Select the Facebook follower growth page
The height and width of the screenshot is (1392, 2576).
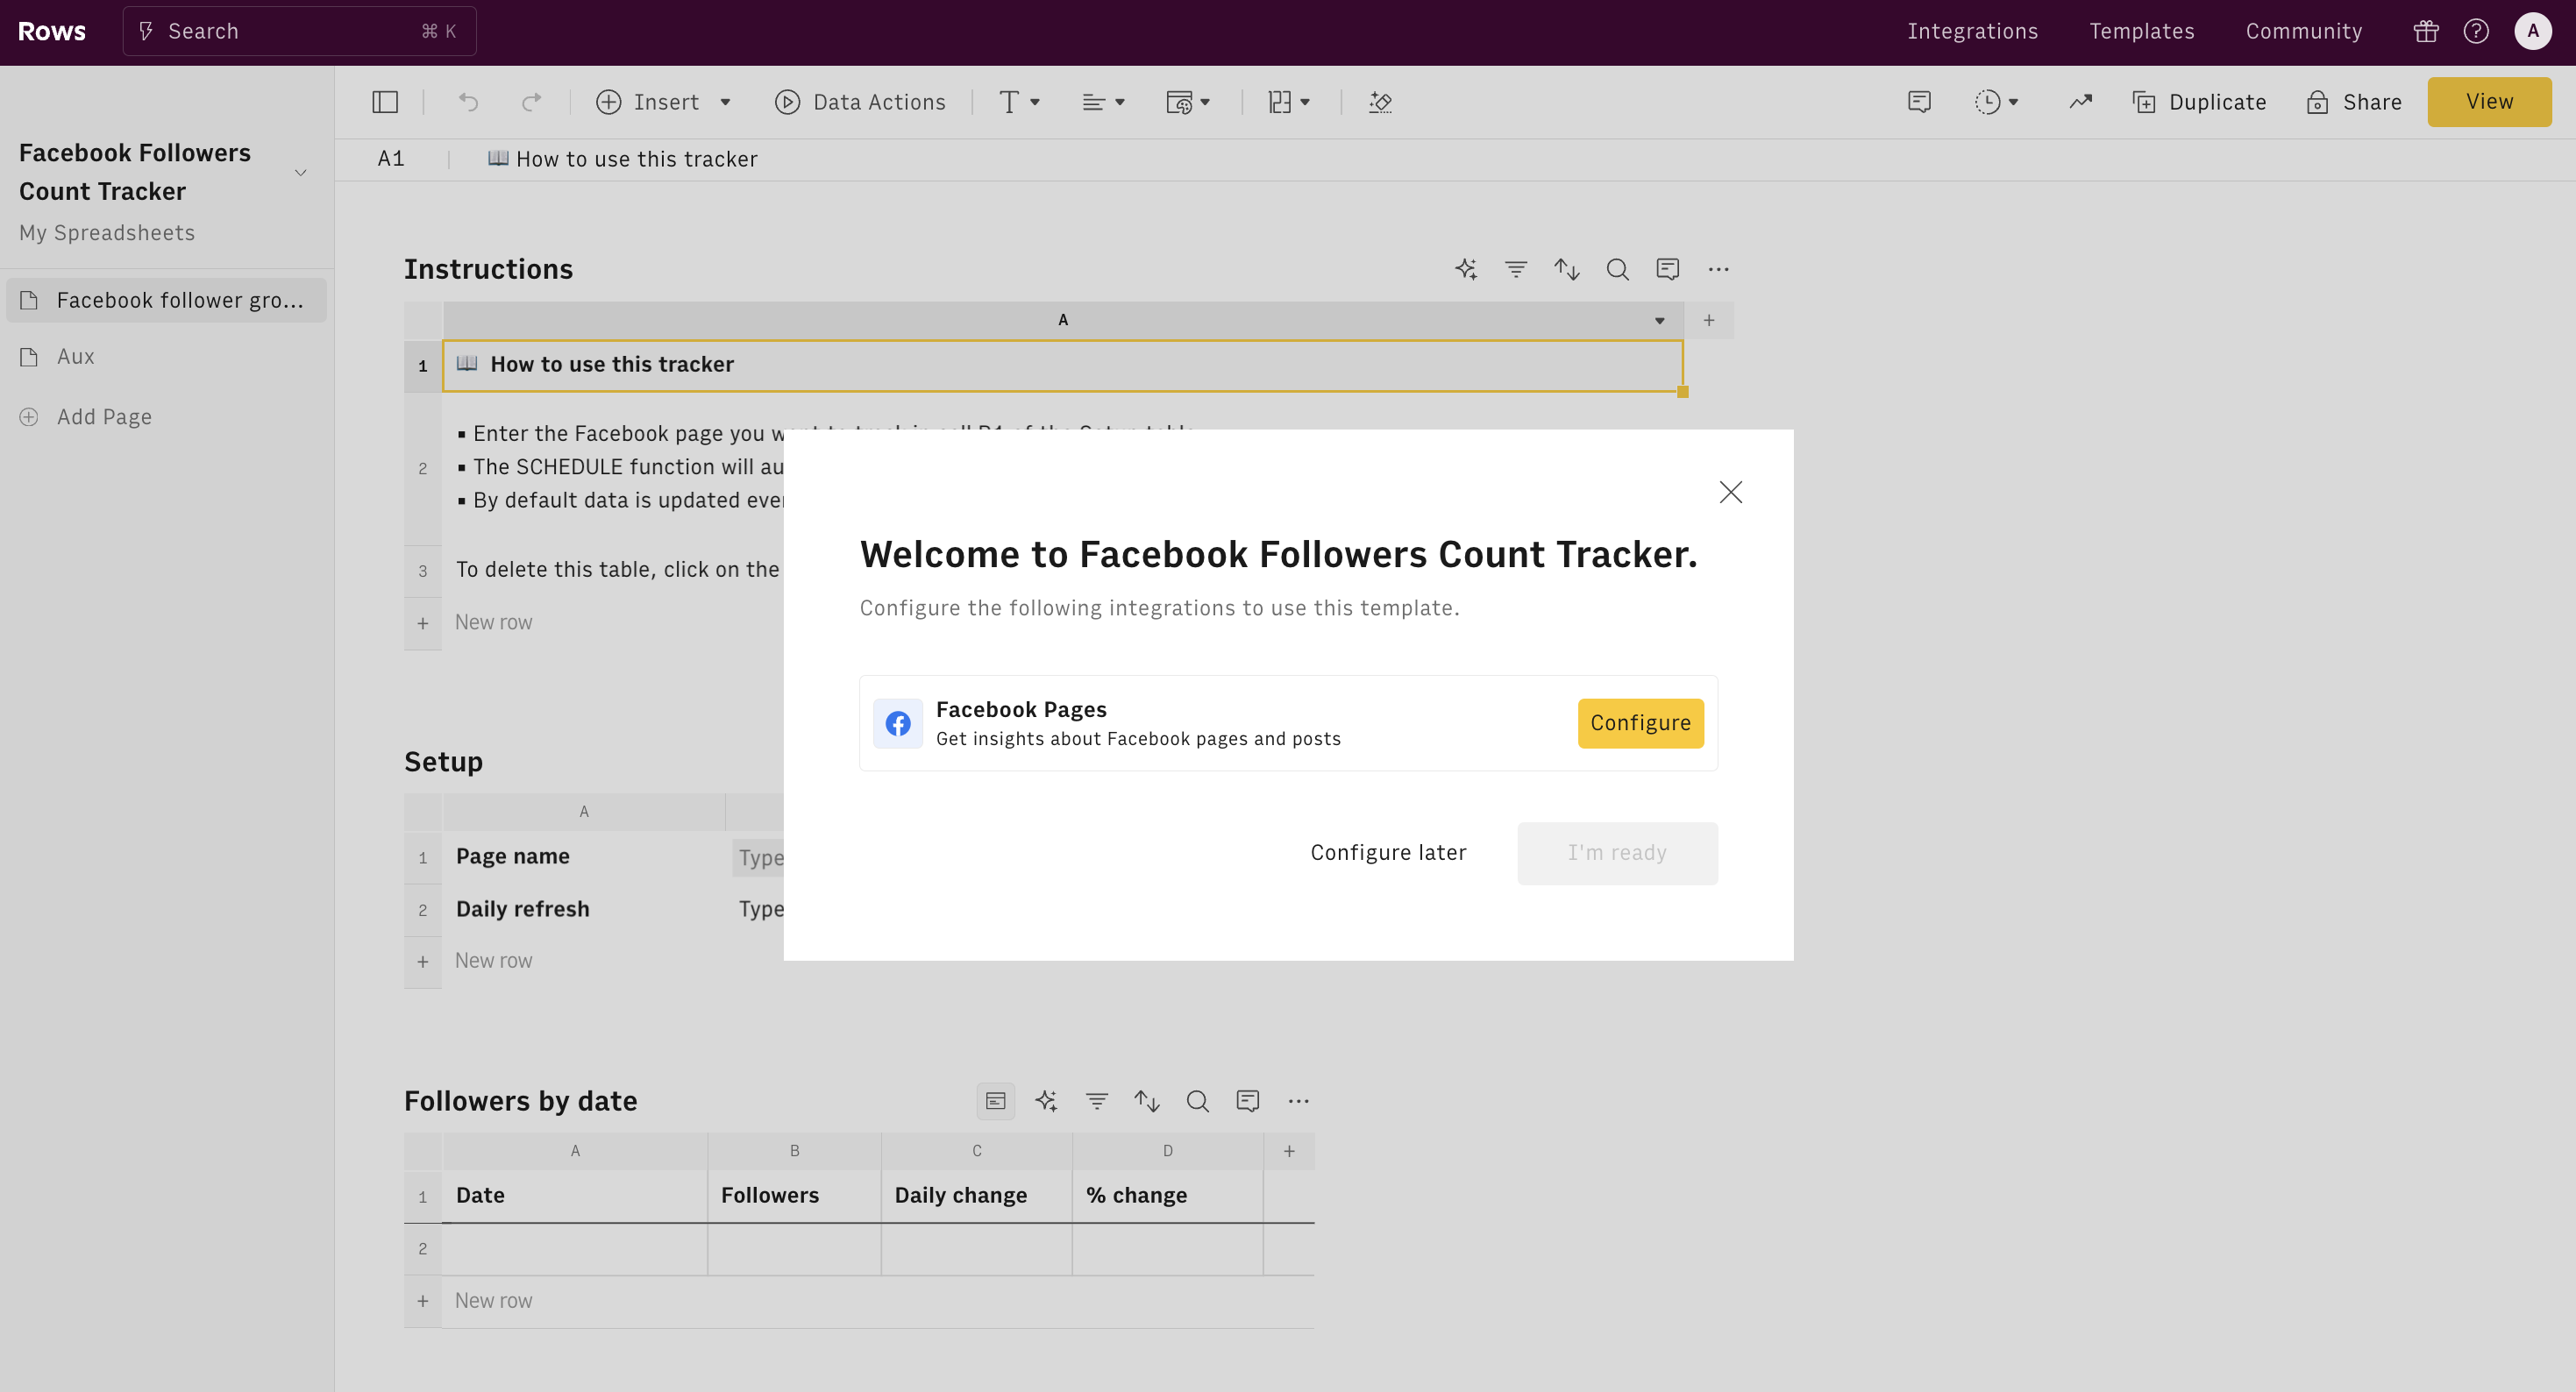click(166, 300)
